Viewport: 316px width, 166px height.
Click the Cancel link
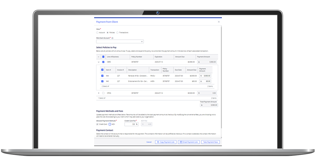click(x=149, y=142)
